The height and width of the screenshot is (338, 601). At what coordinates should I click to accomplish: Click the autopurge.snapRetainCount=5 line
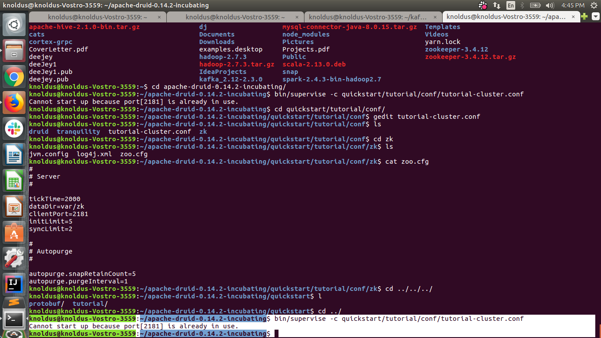[x=82, y=274]
